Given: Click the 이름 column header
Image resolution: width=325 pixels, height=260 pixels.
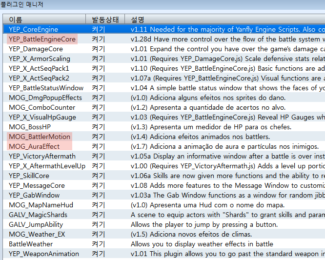Looking at the screenshot, I should pos(44,20).
